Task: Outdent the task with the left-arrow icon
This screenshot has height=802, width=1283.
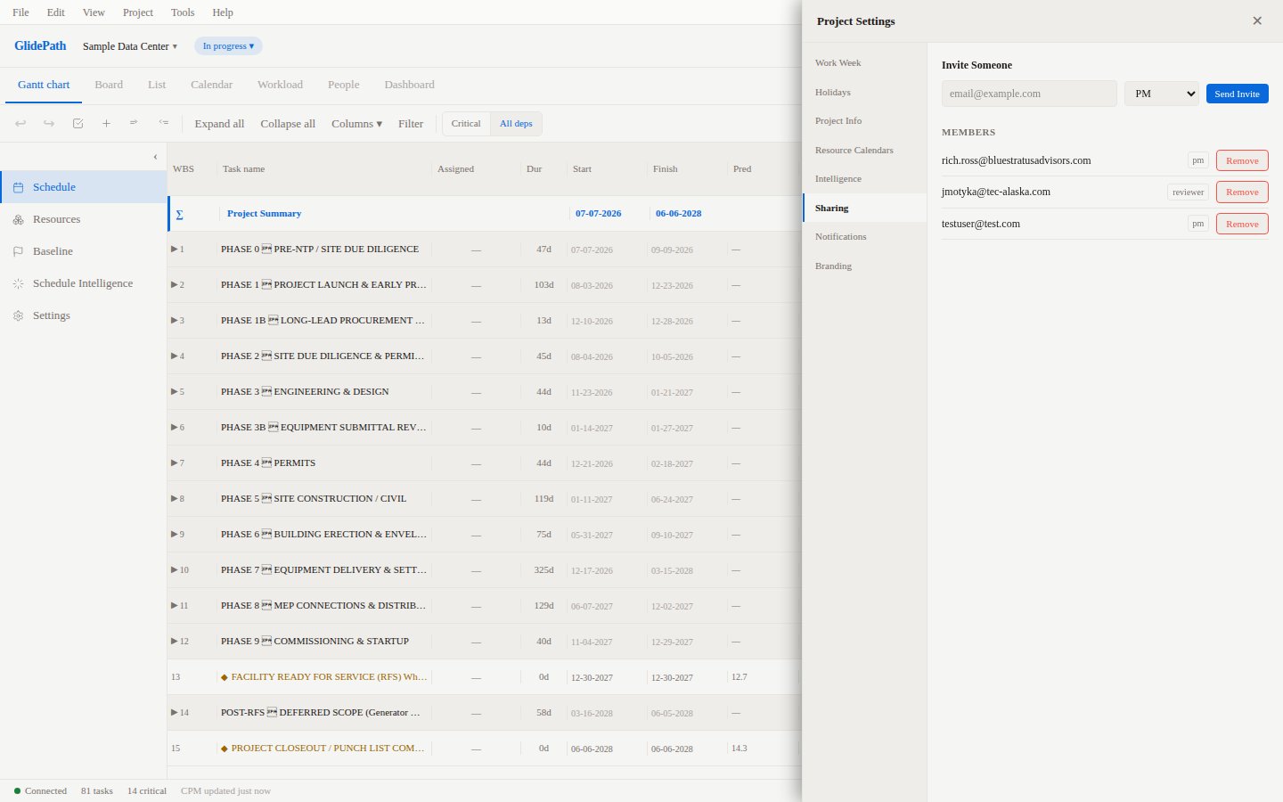Action: click(163, 123)
